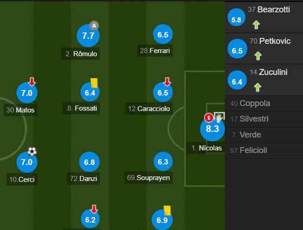Viewport: 303px width, 230px height.
Task: Click the red E badge on Nicolas
Action: (209, 118)
